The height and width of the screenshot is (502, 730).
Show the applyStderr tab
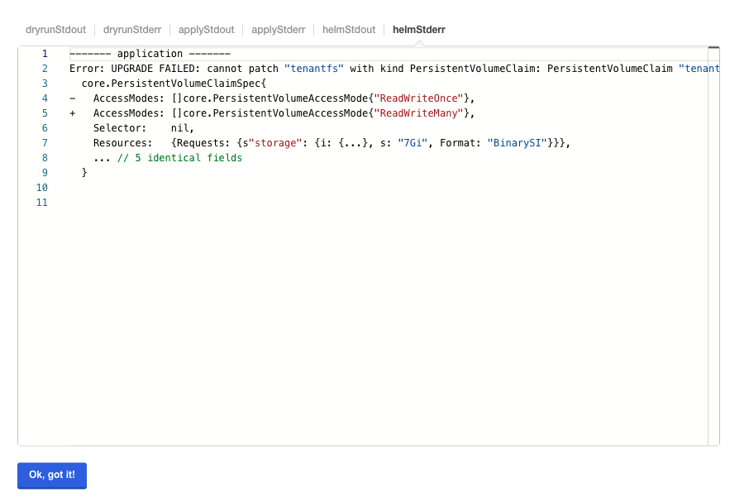[x=279, y=30]
